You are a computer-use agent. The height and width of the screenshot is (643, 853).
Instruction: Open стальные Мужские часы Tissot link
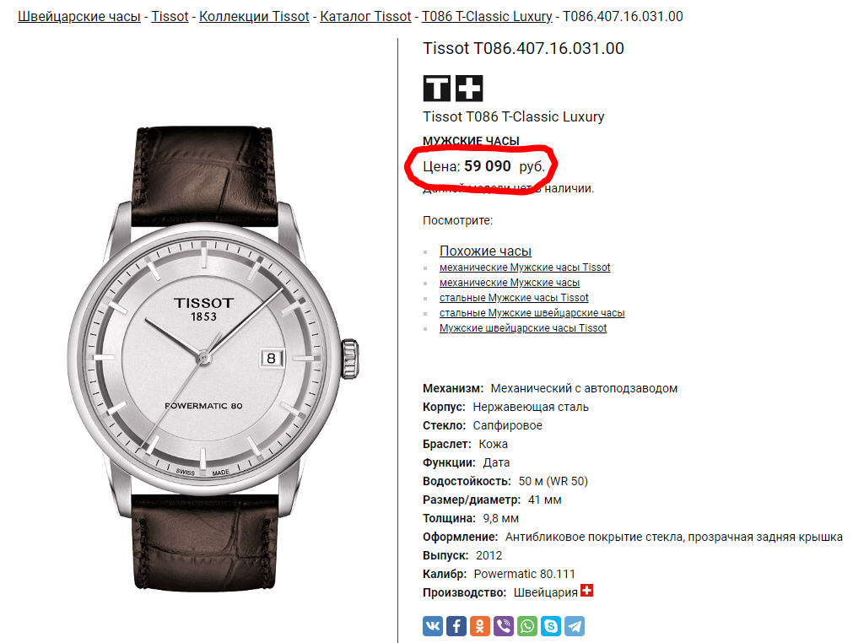(514, 298)
